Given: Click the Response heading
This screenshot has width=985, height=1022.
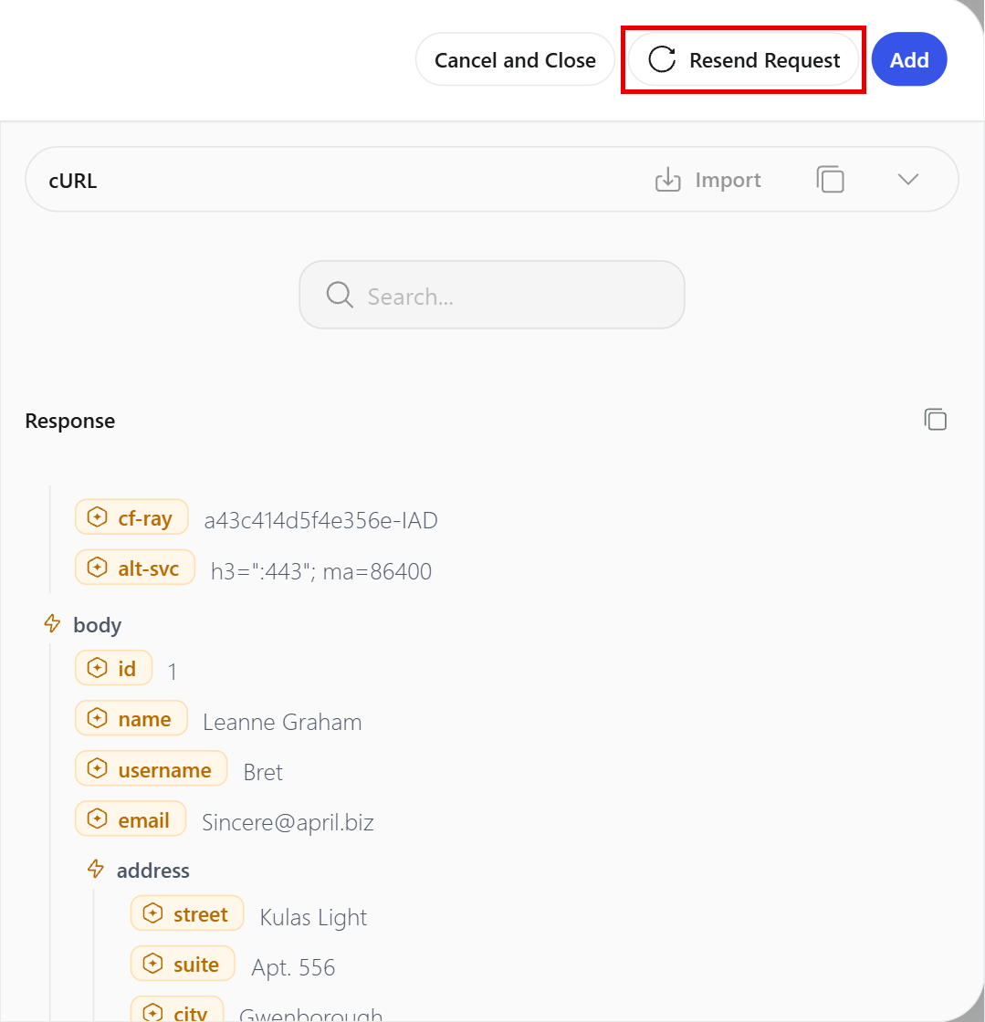Looking at the screenshot, I should pos(69,421).
